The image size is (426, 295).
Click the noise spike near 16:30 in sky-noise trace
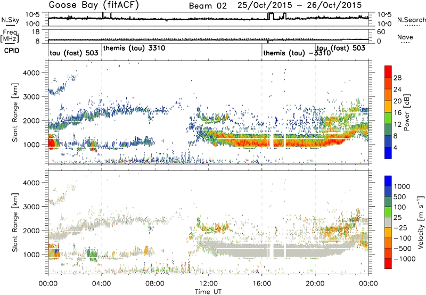(x=271, y=16)
